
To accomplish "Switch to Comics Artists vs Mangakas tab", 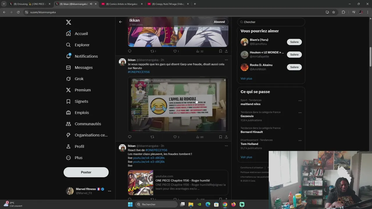I will pos(121,4).
